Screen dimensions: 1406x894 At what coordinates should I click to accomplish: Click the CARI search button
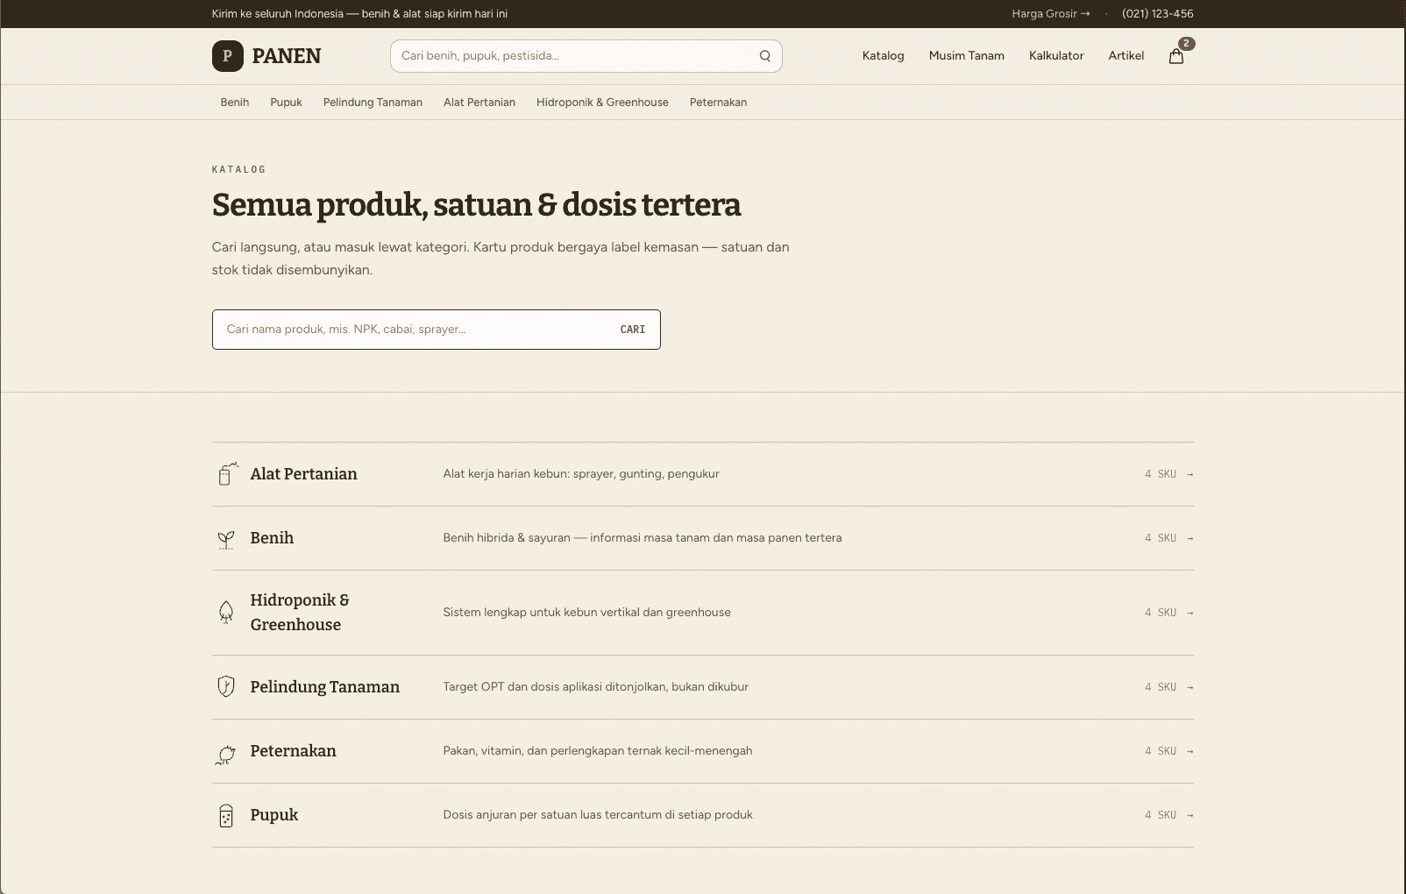point(632,330)
